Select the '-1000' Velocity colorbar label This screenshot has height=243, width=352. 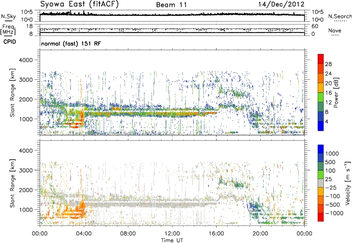(334, 213)
